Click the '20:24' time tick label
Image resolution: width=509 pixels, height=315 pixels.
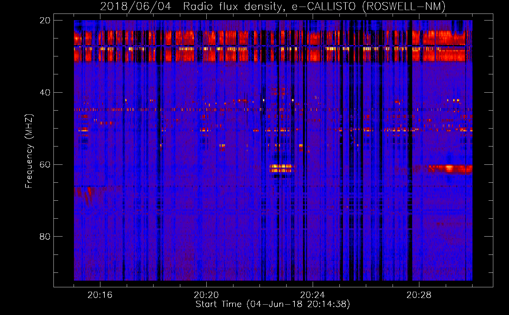coord(312,295)
